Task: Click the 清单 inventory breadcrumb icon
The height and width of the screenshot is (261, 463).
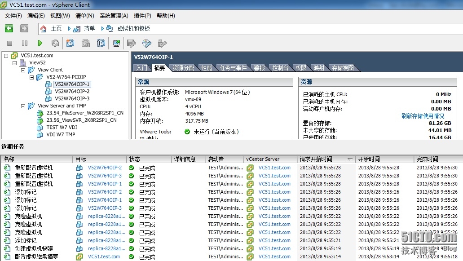Action: tap(77, 29)
